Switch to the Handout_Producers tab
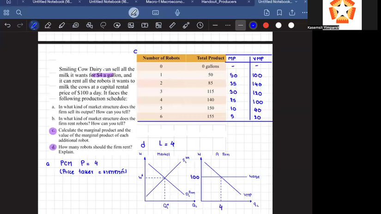The image size is (381, 214). tap(219, 2)
